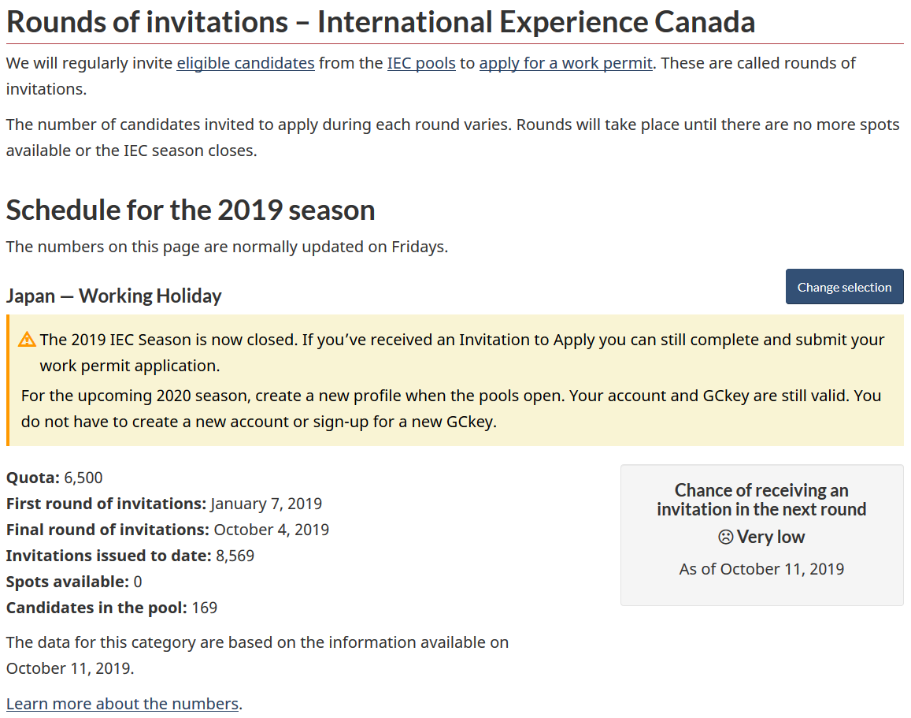
Task: Click the Quota value 6,500
Action: (83, 478)
